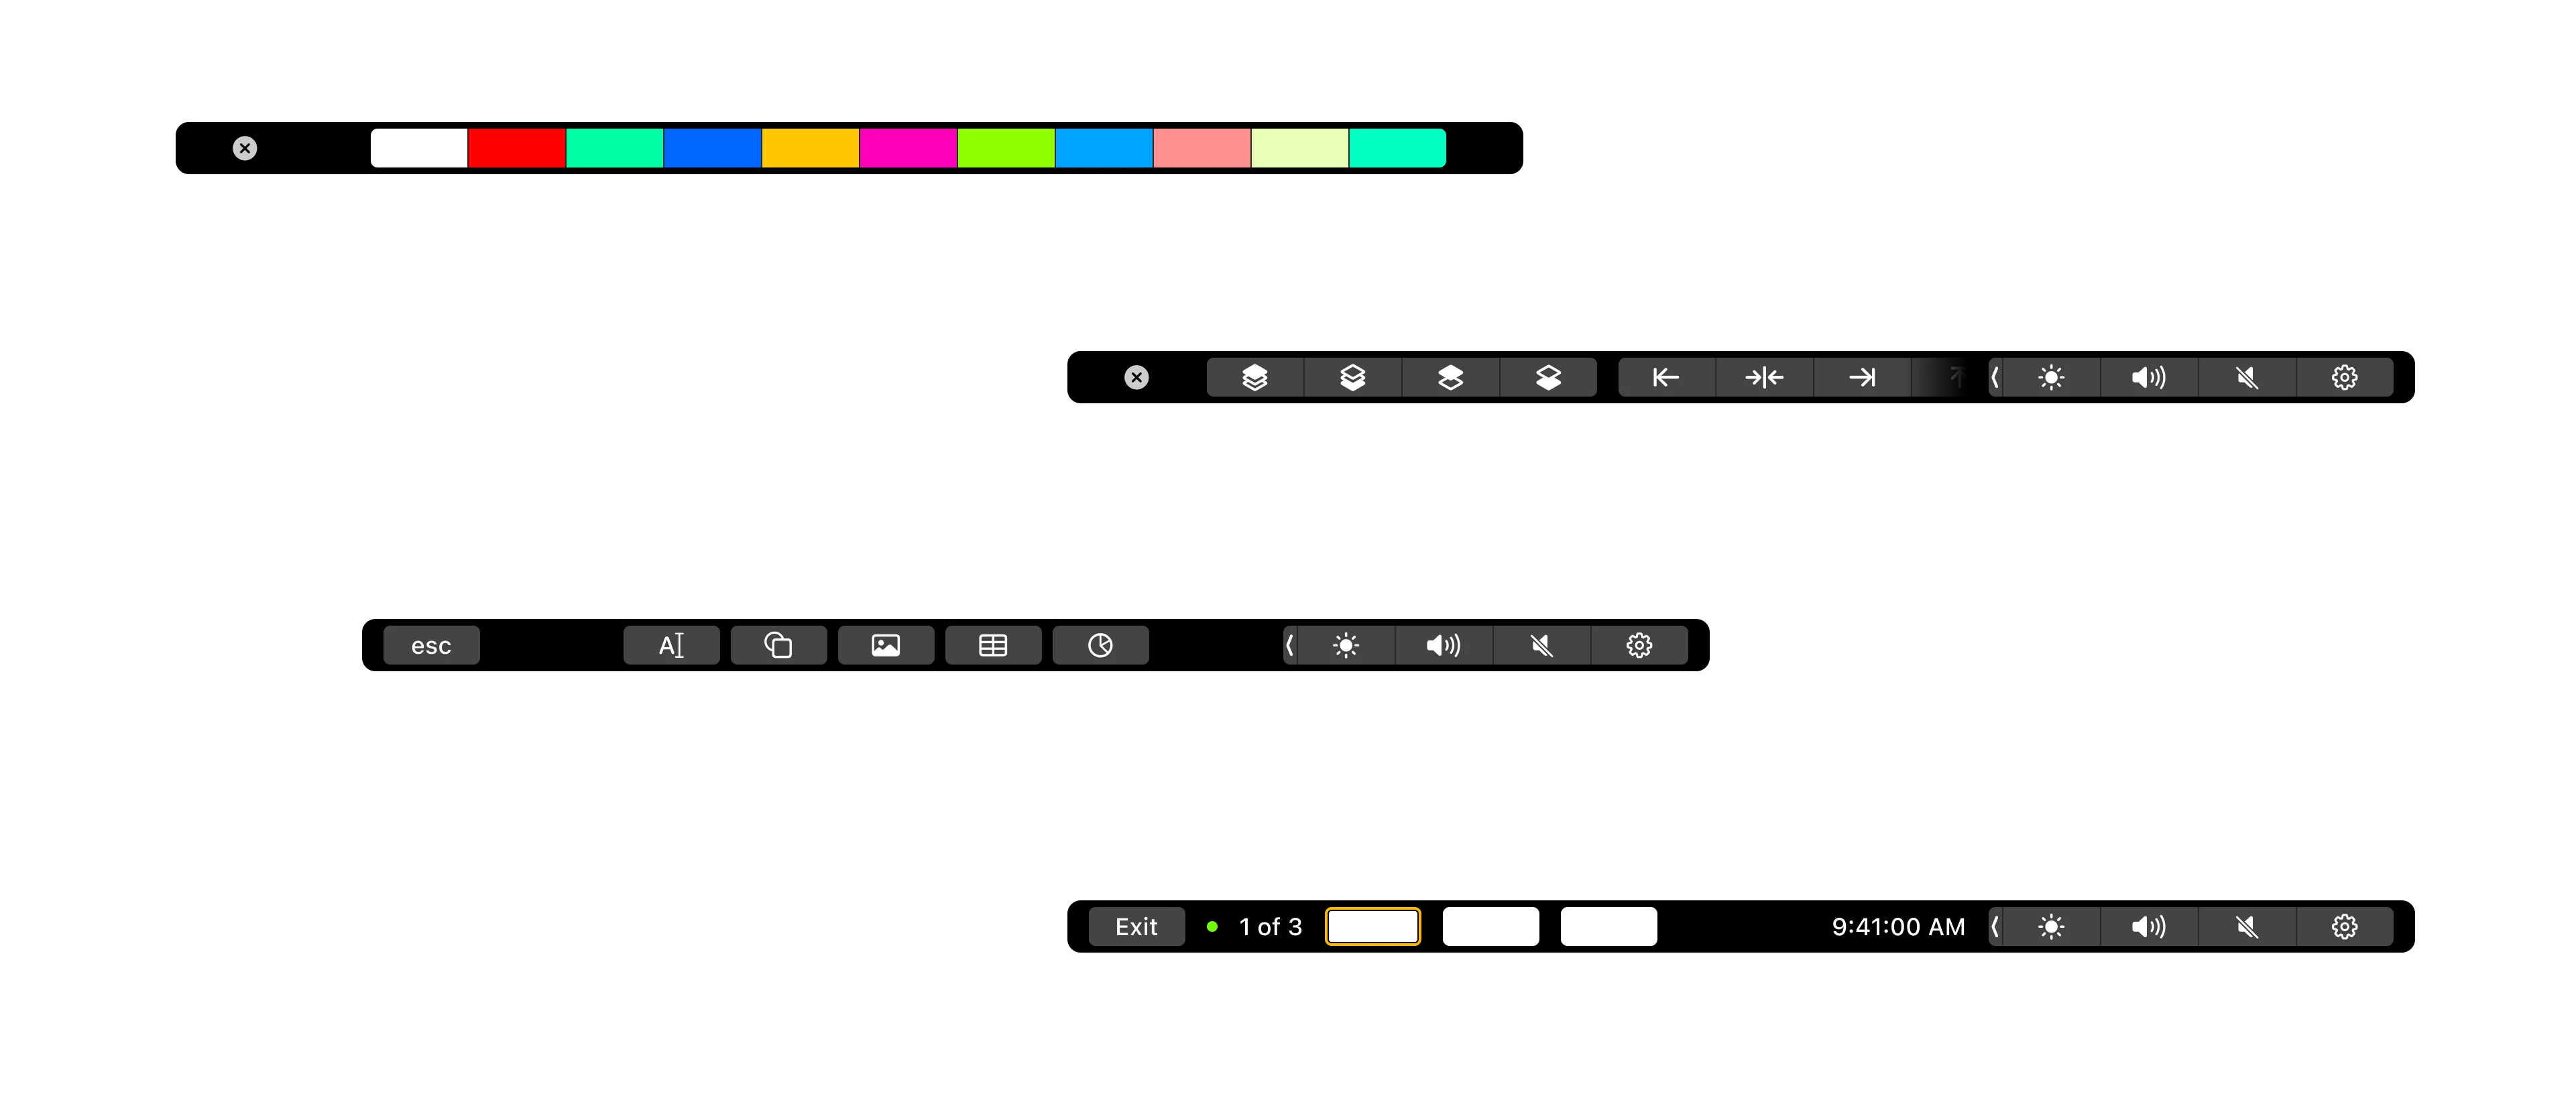Tap the align left edges icon

click(1665, 378)
